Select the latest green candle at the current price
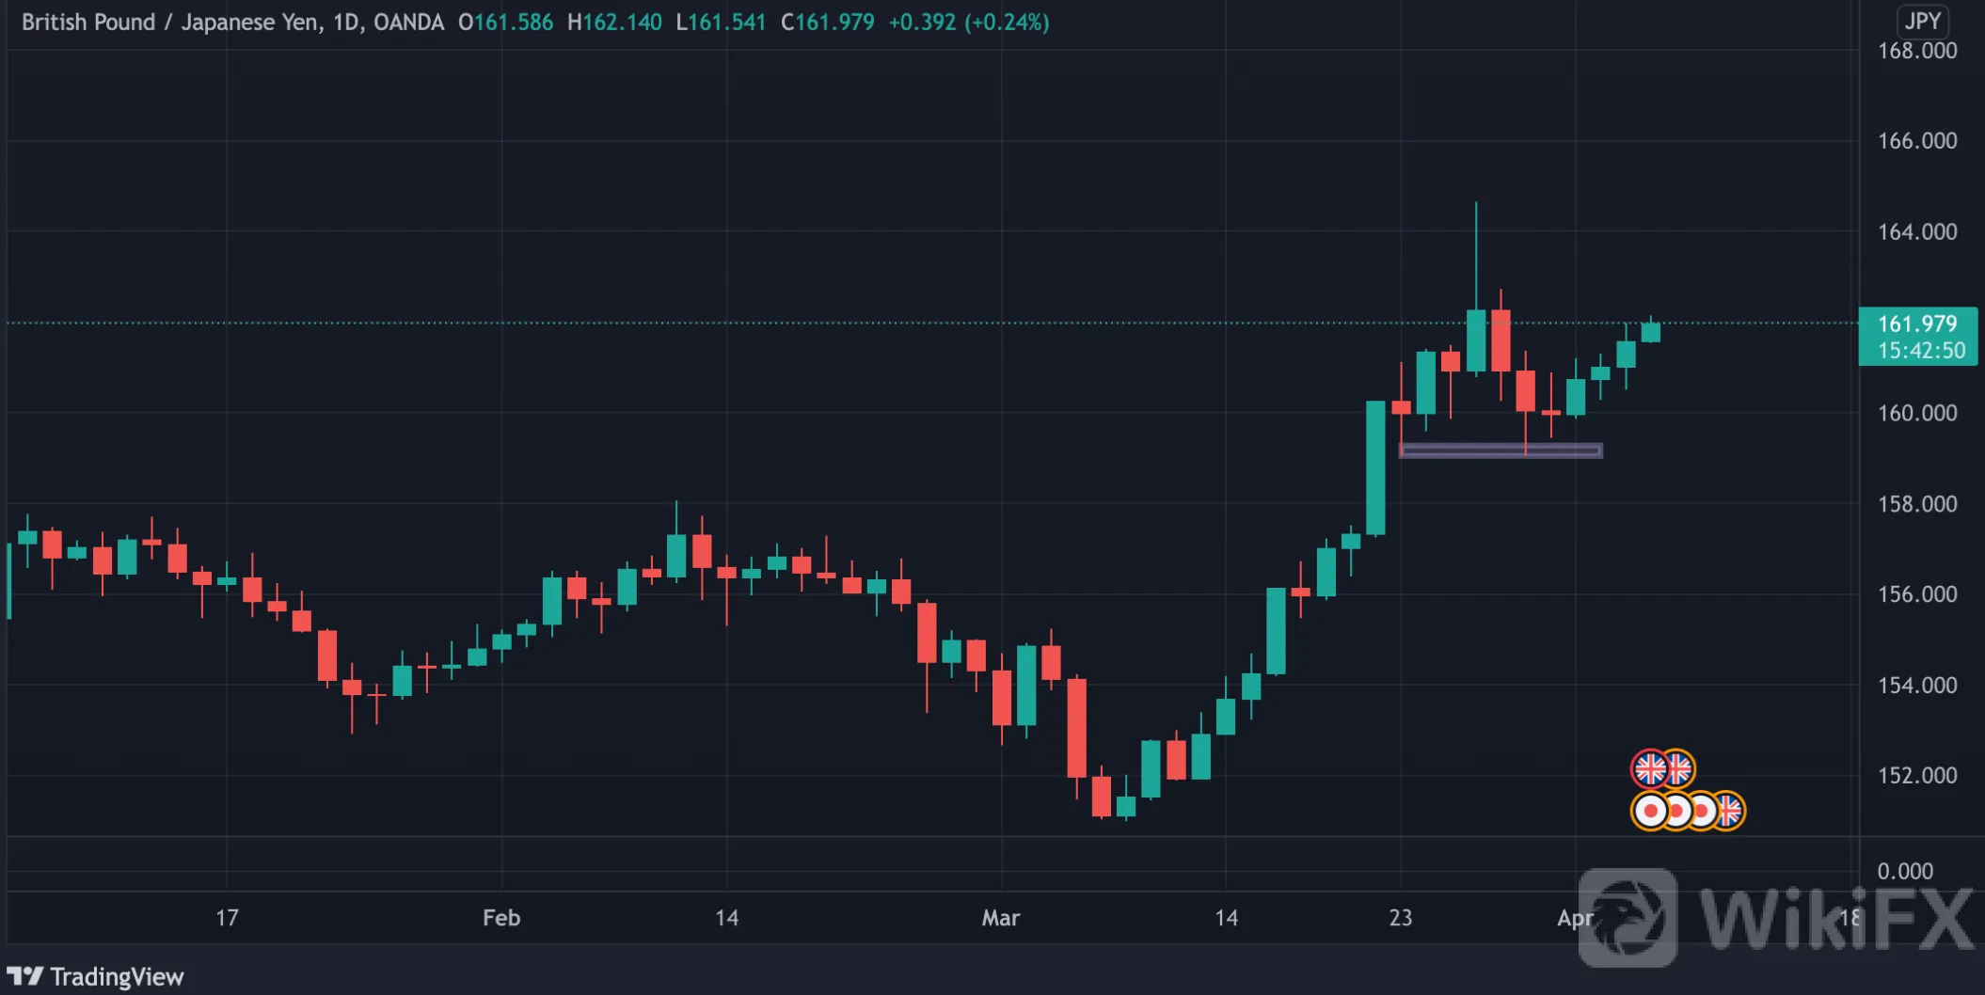 click(1651, 331)
